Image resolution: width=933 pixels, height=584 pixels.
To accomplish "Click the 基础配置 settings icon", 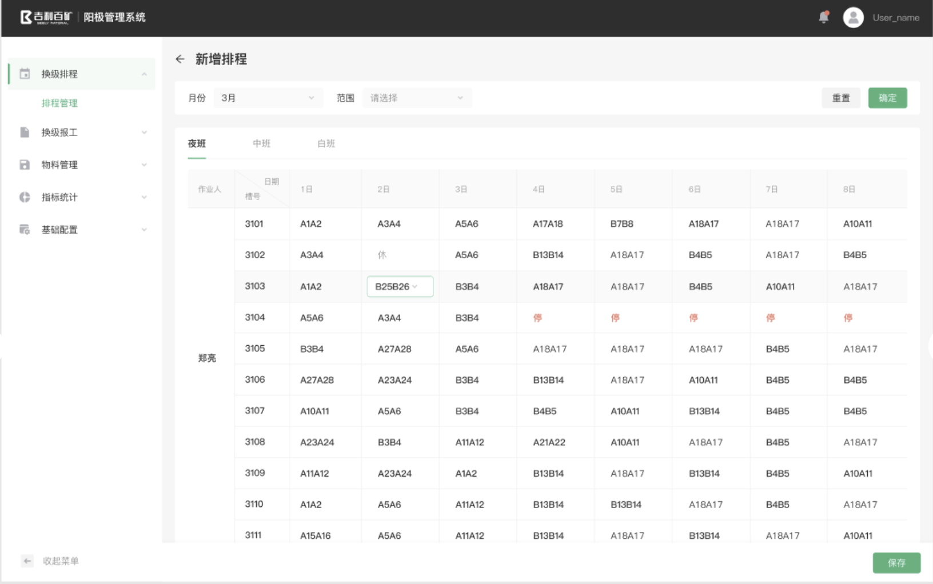I will click(25, 230).
